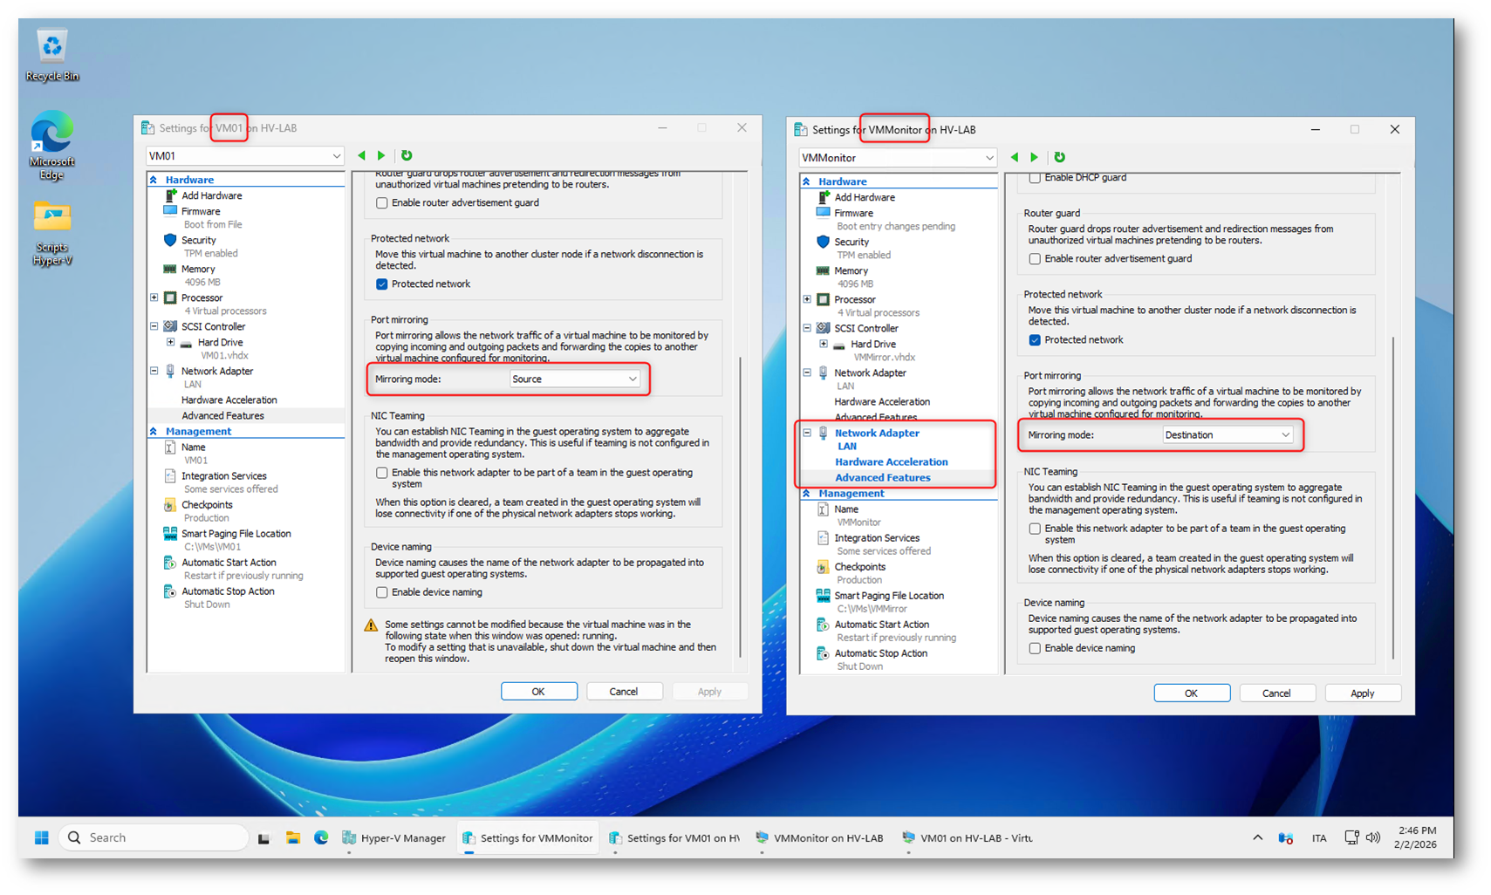Select Add Hardware icon in VM01 tree

point(170,195)
